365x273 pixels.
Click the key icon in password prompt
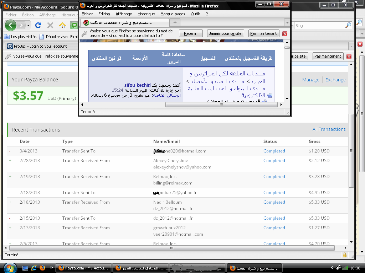[x=84, y=34]
